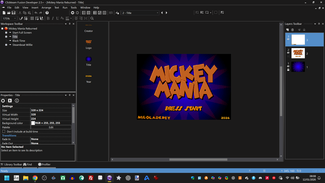Screen dimensions: 325x183
Task: Click the Windows Start button
Action: point(7,178)
